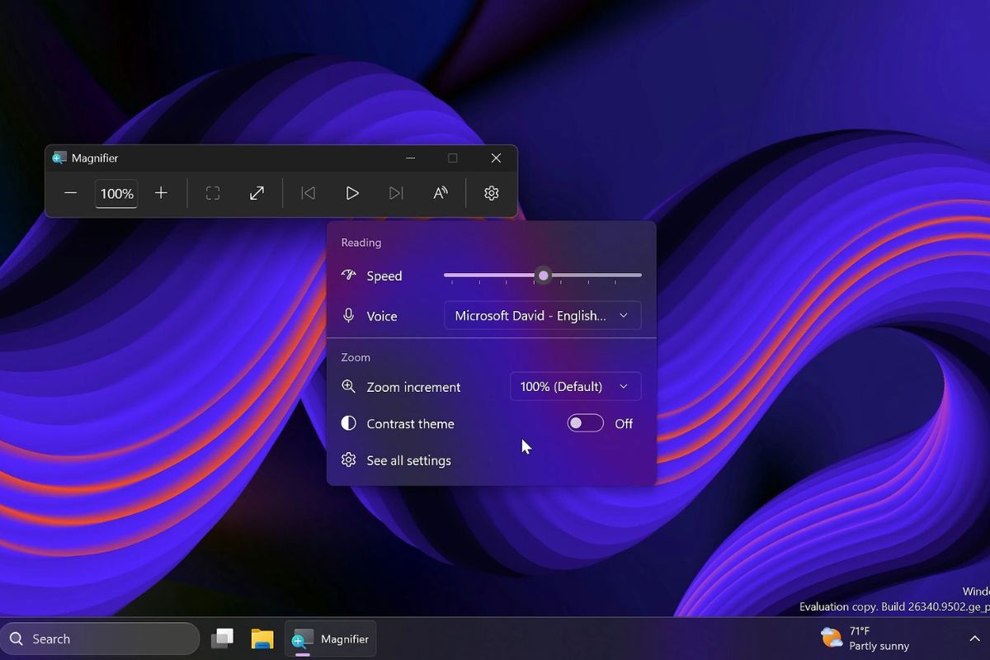Open See all settings link

(x=409, y=460)
